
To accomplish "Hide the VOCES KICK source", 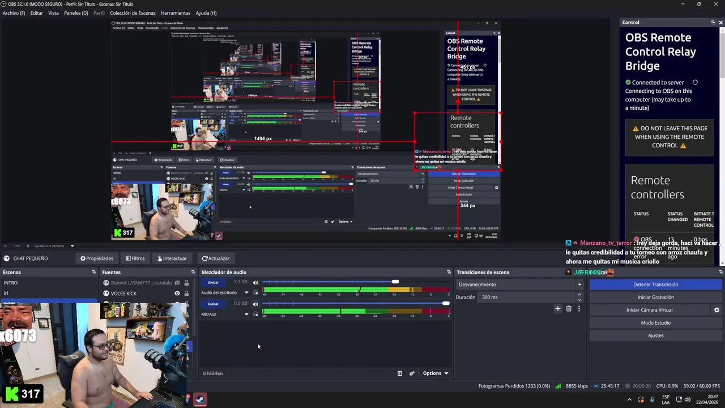I will click(x=177, y=294).
